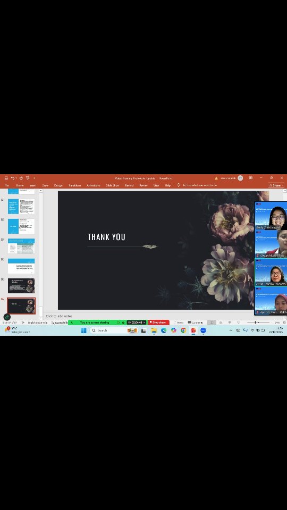The image size is (287, 510).
Task: Select slide 85 thumbnail
Action: [x=21, y=266]
